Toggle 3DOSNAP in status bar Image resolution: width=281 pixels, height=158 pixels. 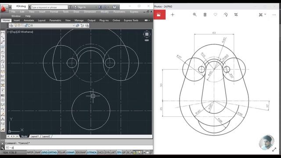click(x=81, y=152)
